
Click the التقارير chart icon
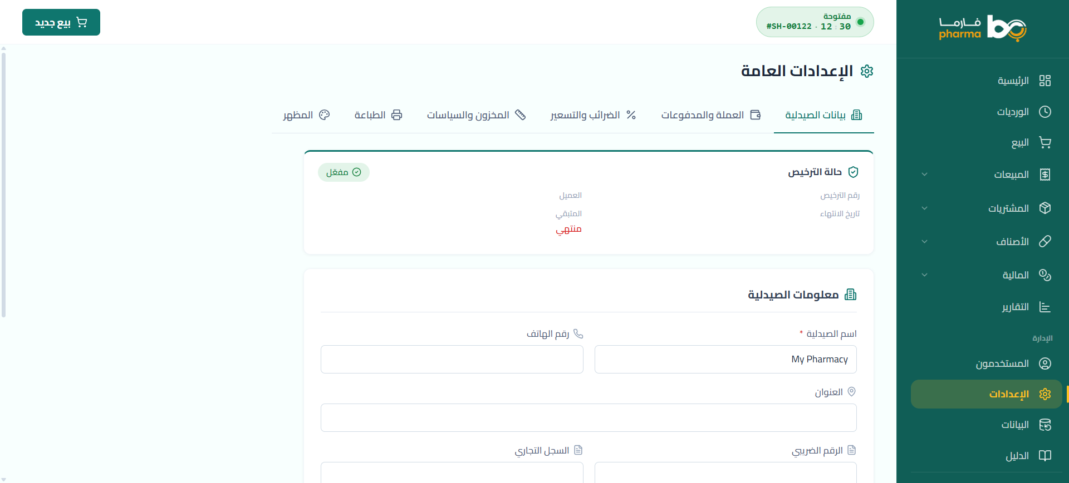(x=1045, y=307)
